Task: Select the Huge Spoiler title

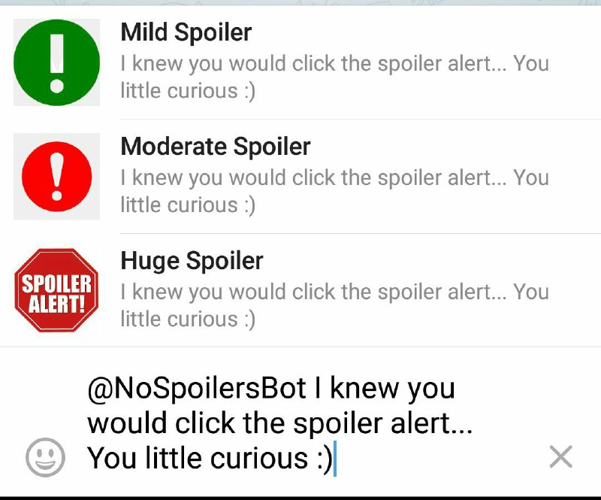Action: click(x=192, y=261)
